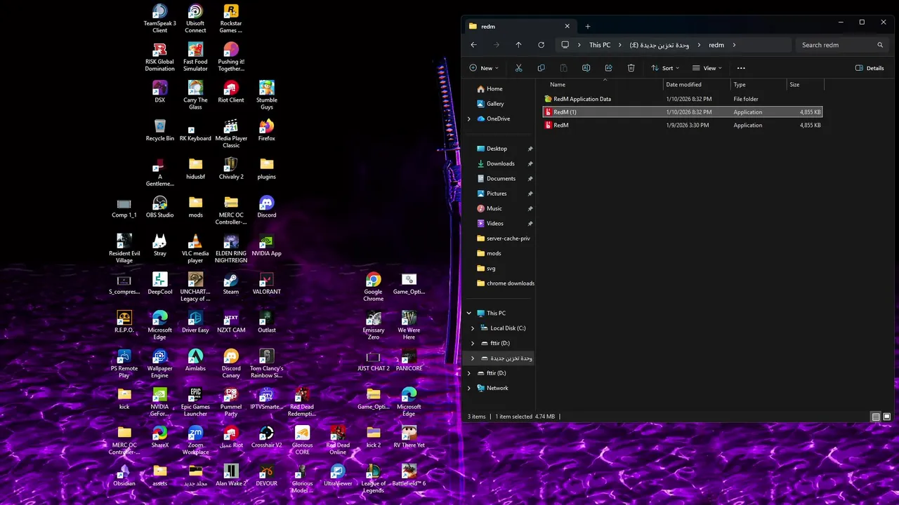Open See more ellipsis menu

[x=741, y=68]
